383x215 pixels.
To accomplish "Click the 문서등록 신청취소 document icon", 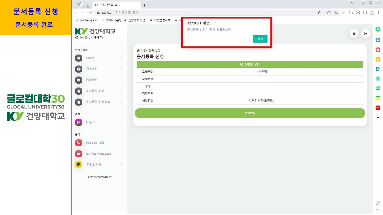I will (x=78, y=102).
